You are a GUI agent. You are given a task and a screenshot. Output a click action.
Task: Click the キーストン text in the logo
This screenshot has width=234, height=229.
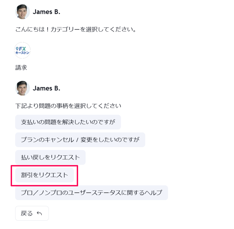(x=23, y=53)
